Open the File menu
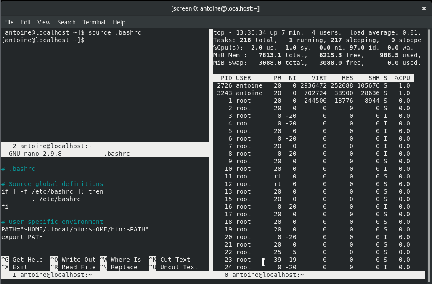 point(9,22)
